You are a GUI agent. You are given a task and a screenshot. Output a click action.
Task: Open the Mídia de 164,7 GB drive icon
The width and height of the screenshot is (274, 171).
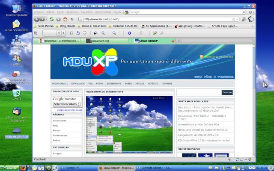(17, 133)
